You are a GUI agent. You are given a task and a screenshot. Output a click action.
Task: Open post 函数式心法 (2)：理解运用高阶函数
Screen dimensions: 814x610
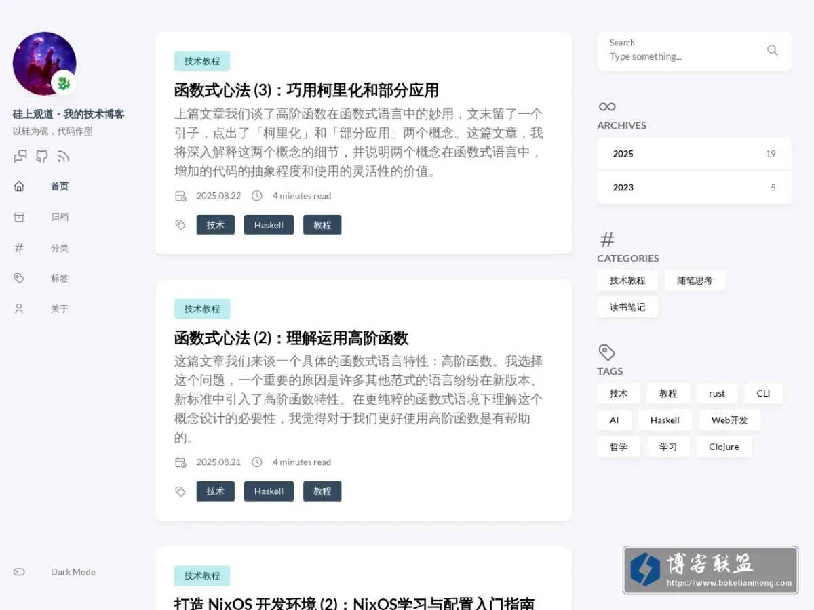(292, 338)
